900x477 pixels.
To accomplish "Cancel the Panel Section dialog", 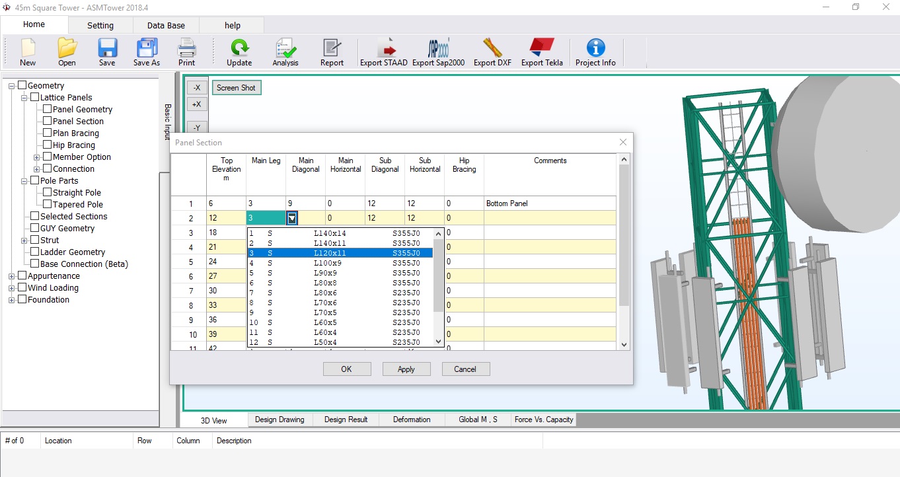I will (465, 369).
